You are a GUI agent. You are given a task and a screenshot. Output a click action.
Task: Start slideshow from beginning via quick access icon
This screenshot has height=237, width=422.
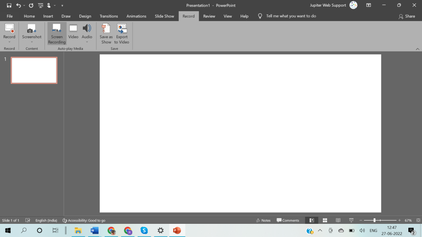41,5
